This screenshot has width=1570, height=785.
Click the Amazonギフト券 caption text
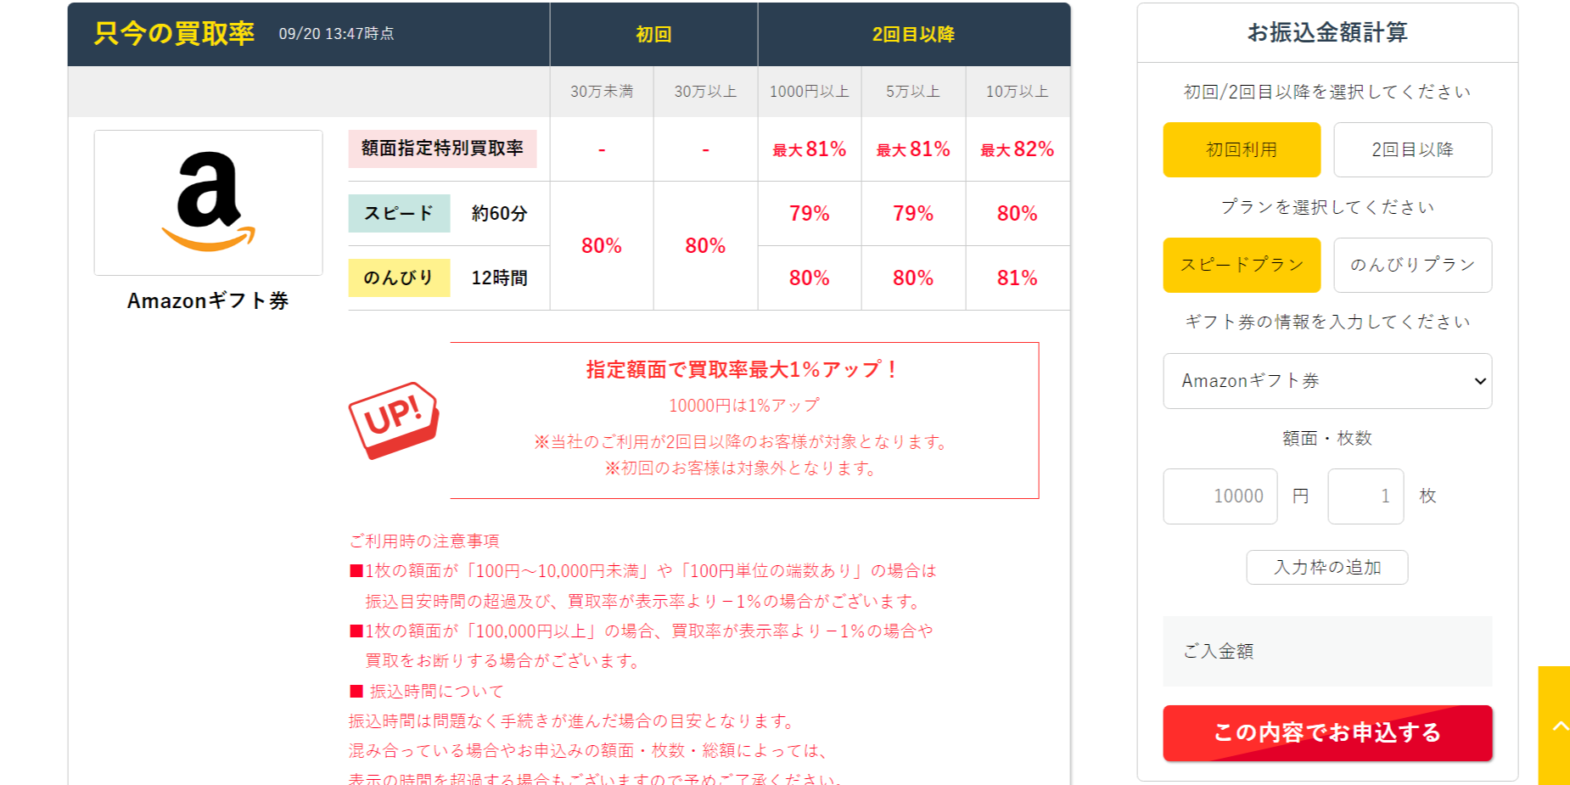pos(208,301)
